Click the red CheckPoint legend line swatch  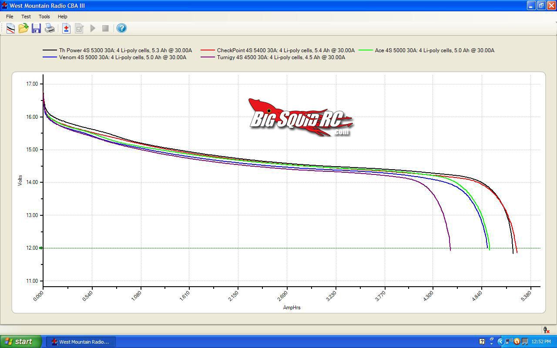click(x=208, y=50)
